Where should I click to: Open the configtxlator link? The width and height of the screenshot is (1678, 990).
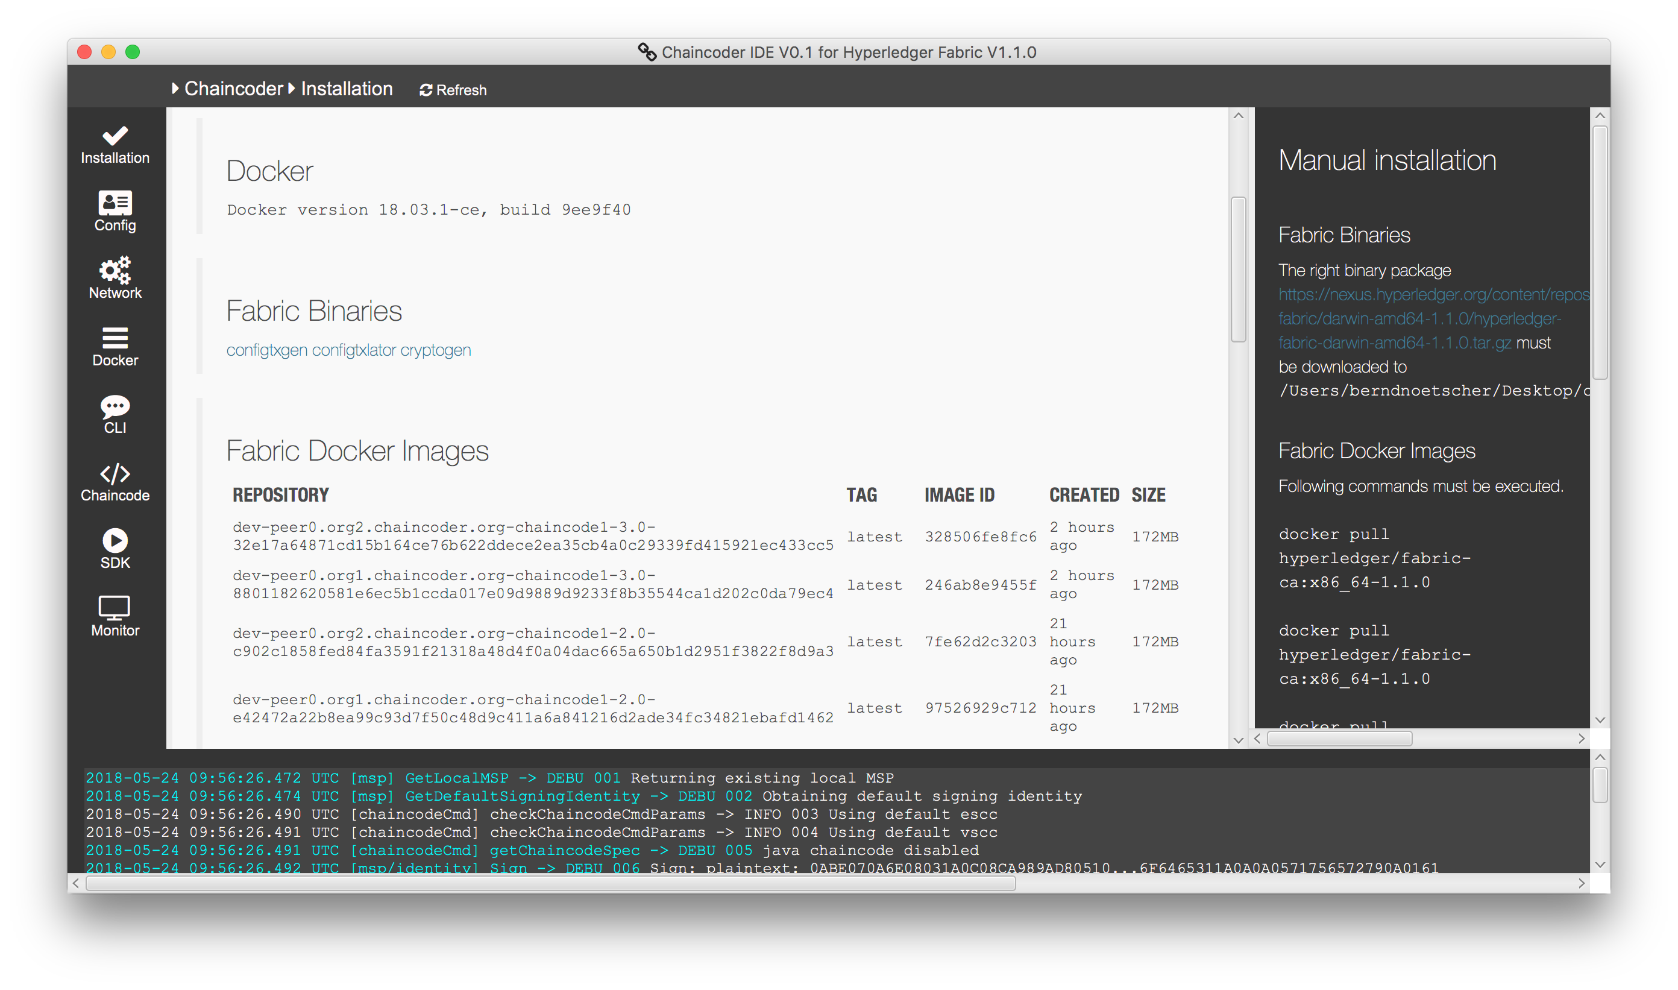coord(353,350)
